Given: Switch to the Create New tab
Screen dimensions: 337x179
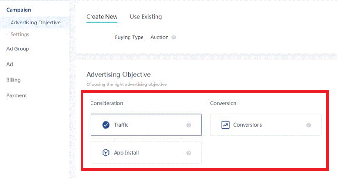Looking at the screenshot, I should tap(102, 17).
